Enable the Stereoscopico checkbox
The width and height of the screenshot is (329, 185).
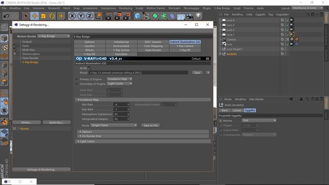tap(15, 54)
